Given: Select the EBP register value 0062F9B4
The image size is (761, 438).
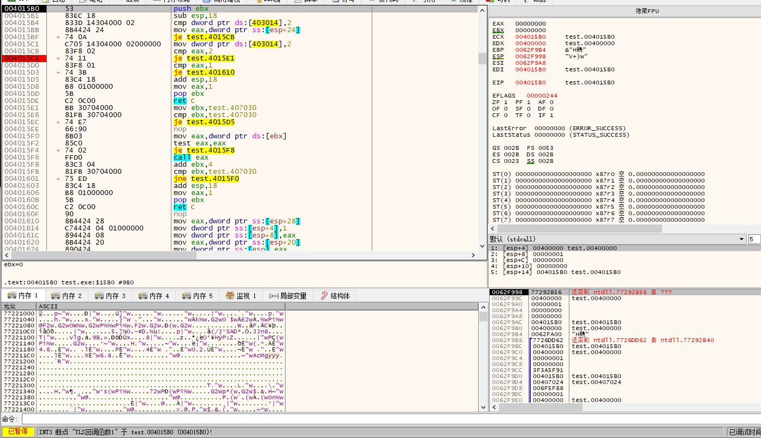Looking at the screenshot, I should point(530,50).
